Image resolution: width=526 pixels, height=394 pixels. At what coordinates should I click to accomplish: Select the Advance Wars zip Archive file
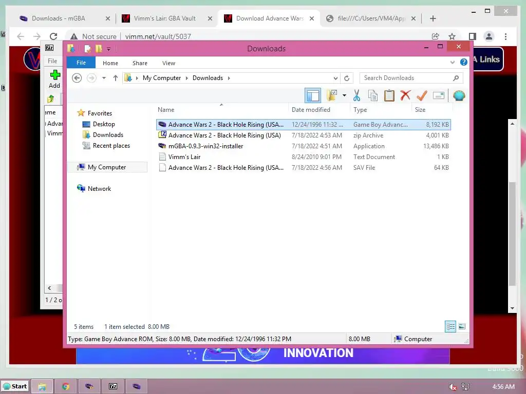[x=303, y=135]
